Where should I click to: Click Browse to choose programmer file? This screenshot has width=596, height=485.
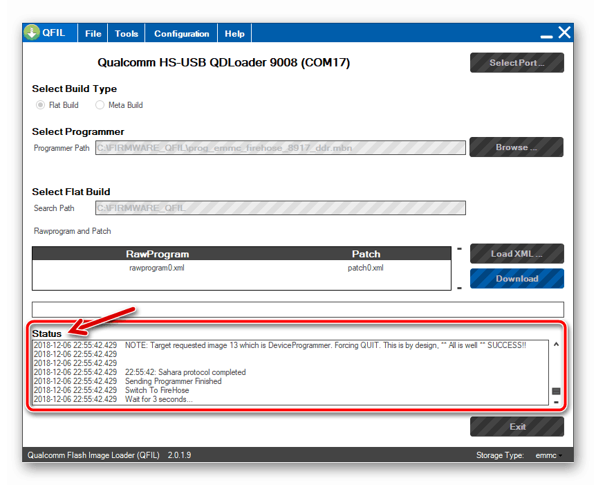tap(516, 147)
